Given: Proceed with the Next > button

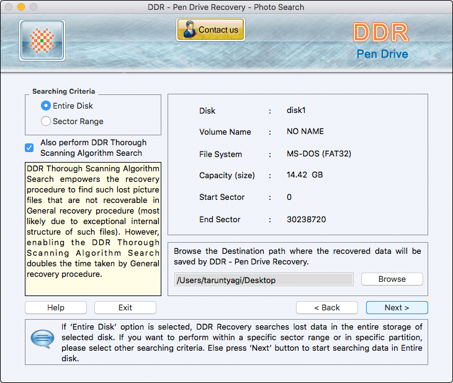Looking at the screenshot, I should 397,307.
